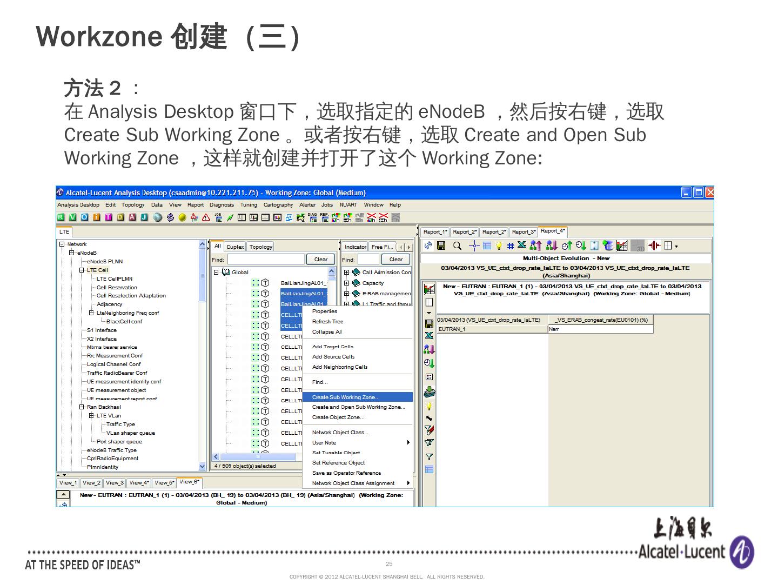
Task: Open the Diagnosis menu
Action: point(222,205)
